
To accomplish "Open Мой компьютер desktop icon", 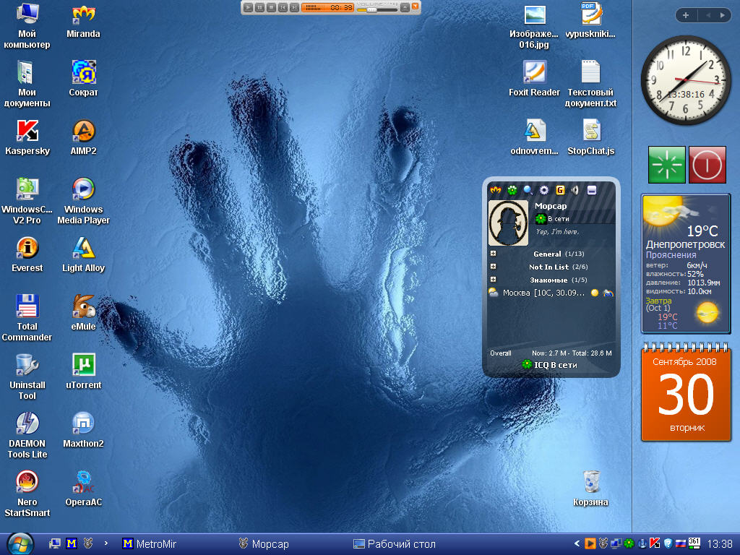I will click(x=27, y=27).
